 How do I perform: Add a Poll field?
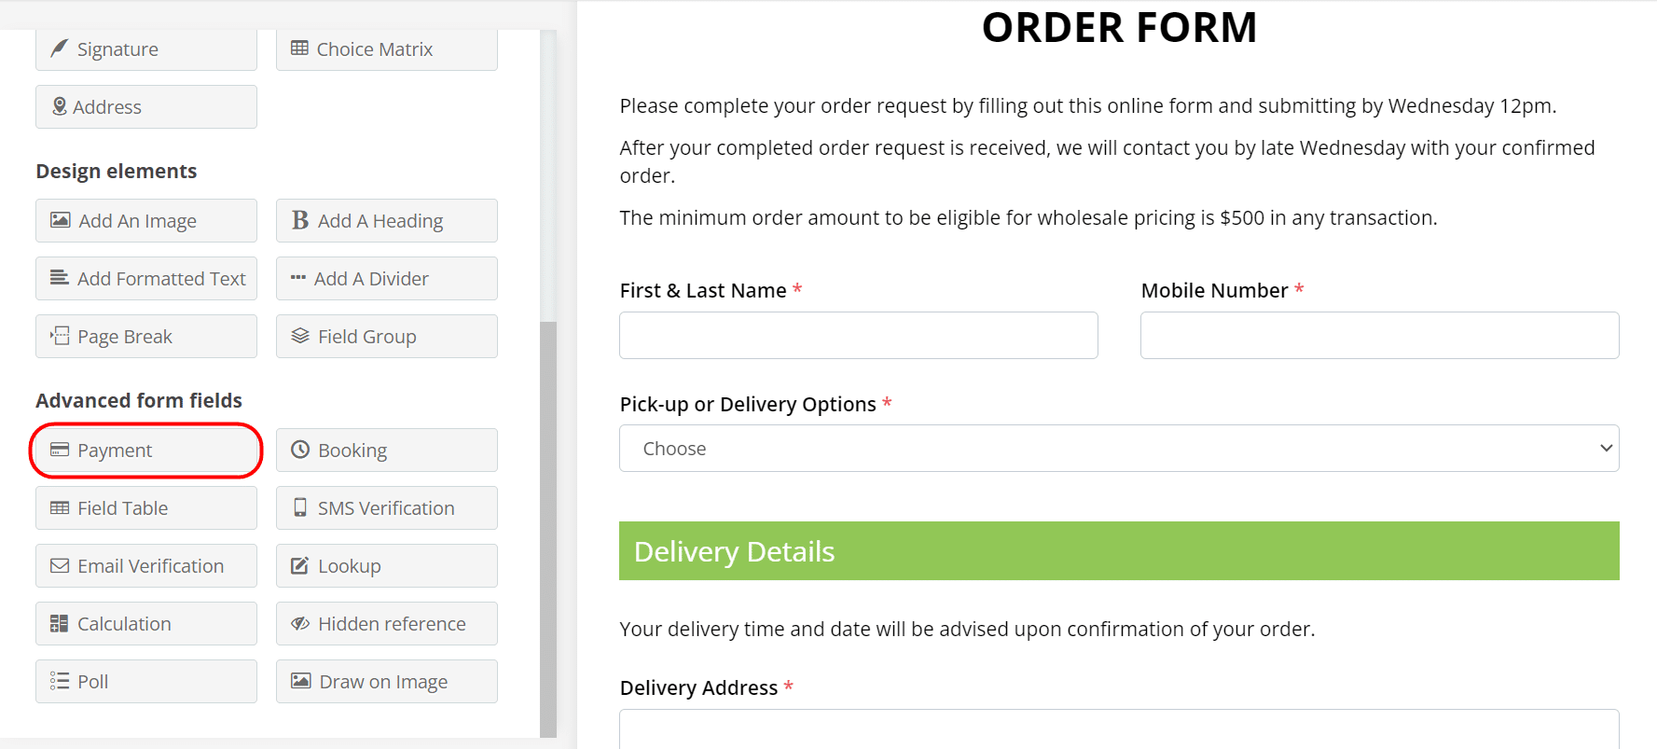tap(146, 682)
